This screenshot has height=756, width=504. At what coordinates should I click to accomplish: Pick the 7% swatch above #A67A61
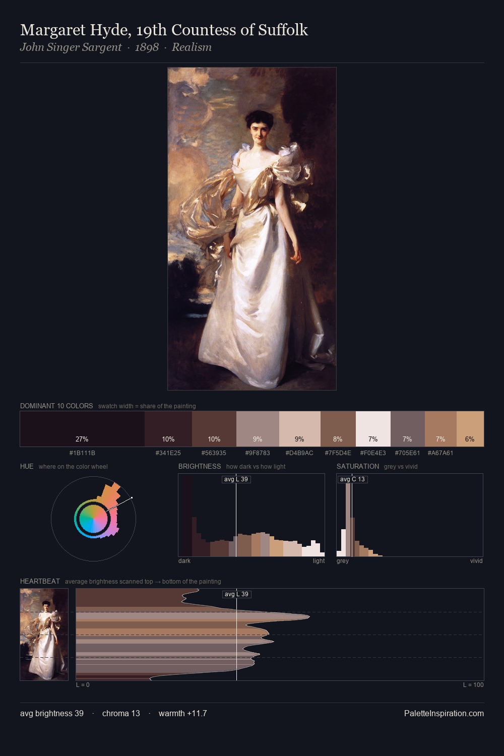(x=440, y=429)
